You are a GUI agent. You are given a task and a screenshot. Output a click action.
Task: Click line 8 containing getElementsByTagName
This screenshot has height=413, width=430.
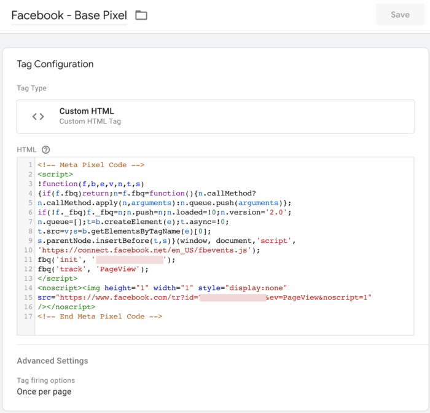(x=124, y=231)
